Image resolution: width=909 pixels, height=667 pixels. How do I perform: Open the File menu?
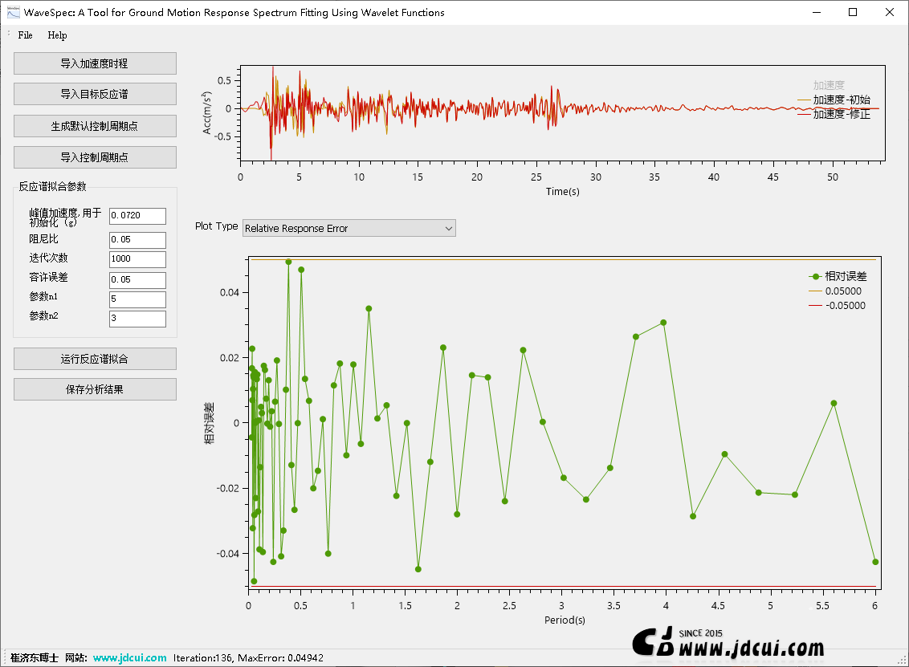tap(26, 35)
